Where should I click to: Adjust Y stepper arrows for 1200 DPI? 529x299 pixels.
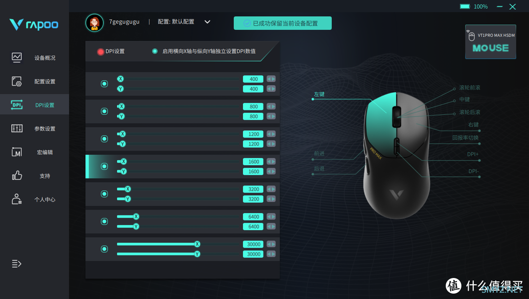pos(271,144)
